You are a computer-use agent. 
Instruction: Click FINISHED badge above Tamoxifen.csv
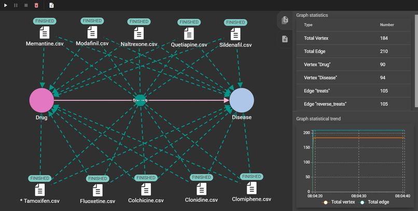coord(40,178)
